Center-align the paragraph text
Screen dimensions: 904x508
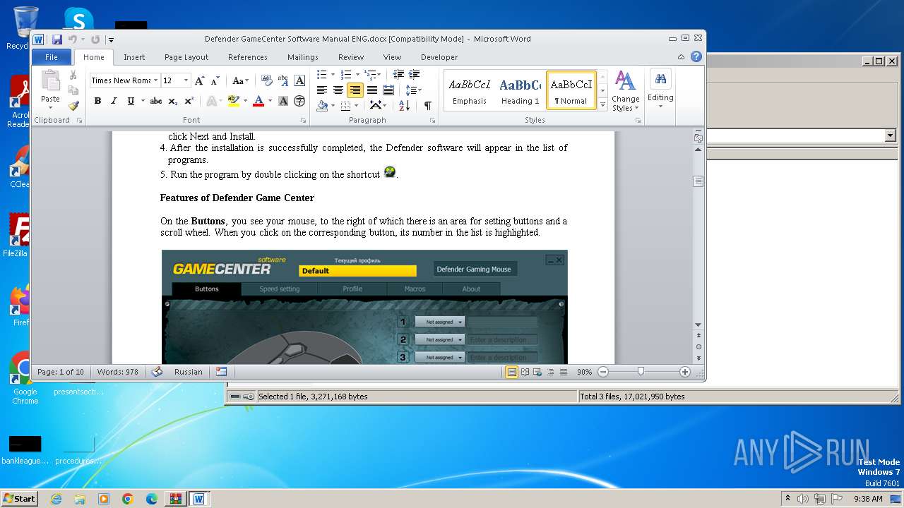(338, 90)
